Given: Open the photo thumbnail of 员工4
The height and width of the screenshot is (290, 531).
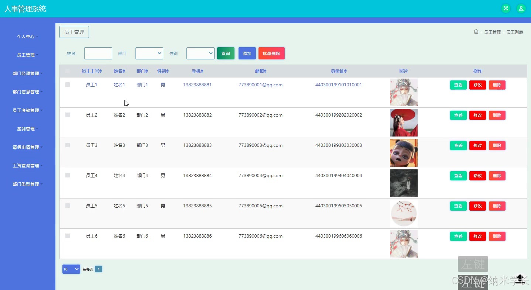Looking at the screenshot, I should (x=404, y=183).
